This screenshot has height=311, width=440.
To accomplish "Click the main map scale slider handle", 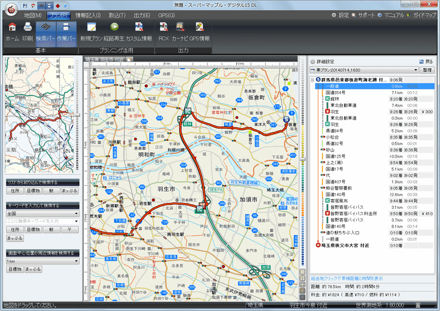I will [x=302, y=159].
